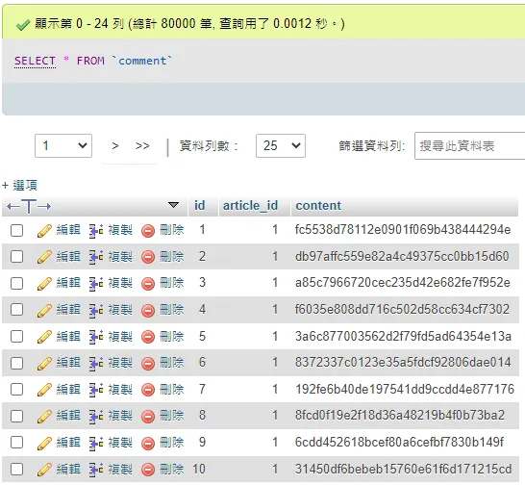The height and width of the screenshot is (485, 525).
Task: Click the red delete icon for row id 3
Action: pyautogui.click(x=148, y=284)
